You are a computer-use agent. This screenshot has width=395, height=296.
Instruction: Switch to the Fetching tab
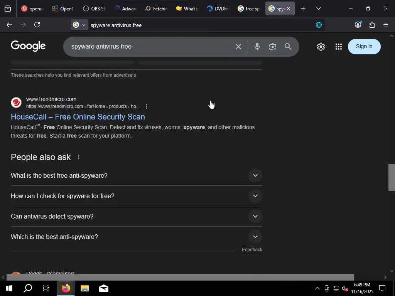click(x=156, y=8)
